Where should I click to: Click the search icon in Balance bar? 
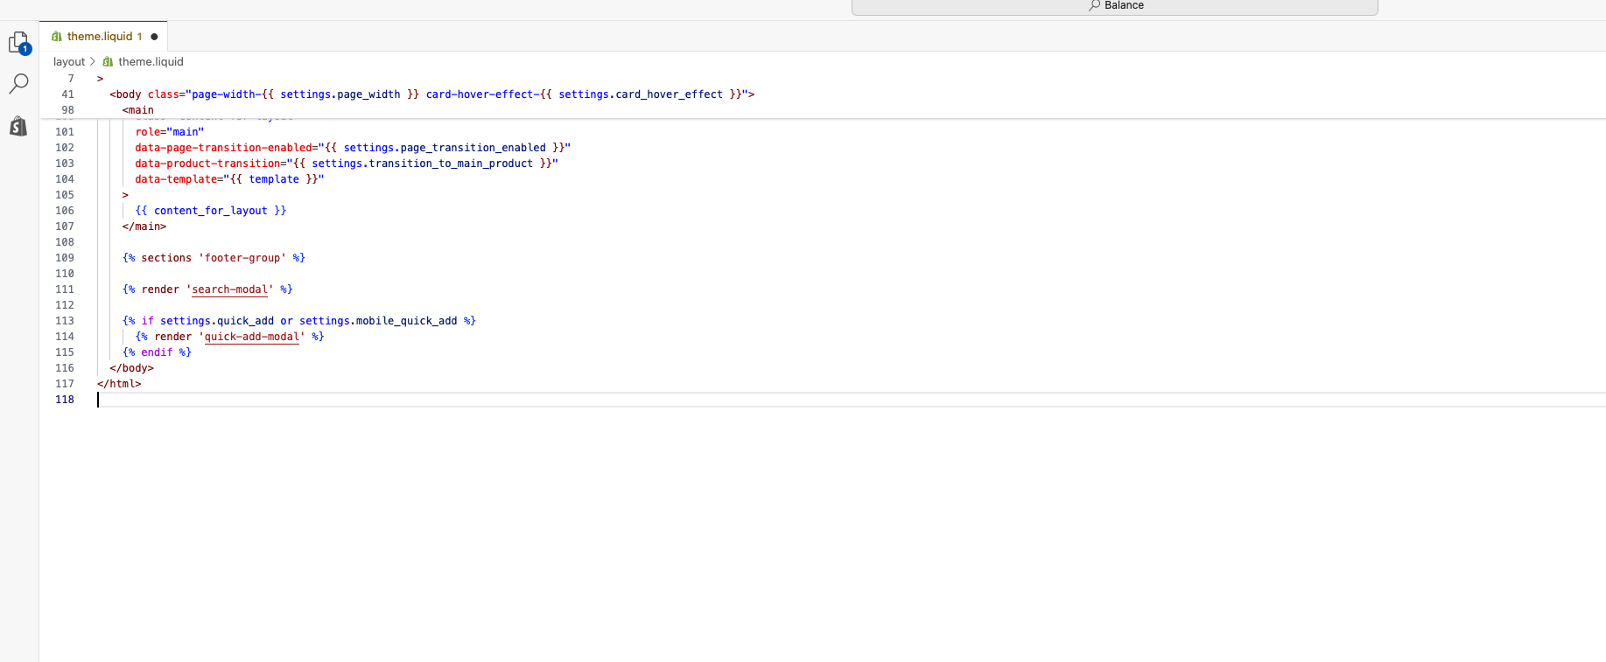tap(1094, 5)
